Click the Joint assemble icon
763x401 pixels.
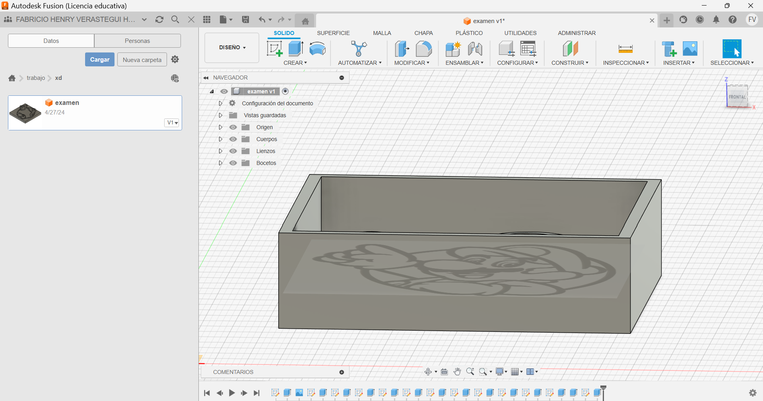[475, 49]
